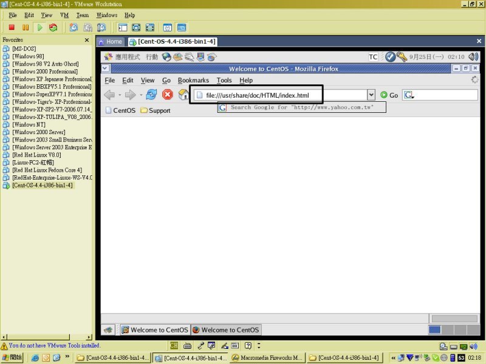The image size is (486, 364).
Task: Click VMware console view toolbar icon
Action: [x=182, y=27]
